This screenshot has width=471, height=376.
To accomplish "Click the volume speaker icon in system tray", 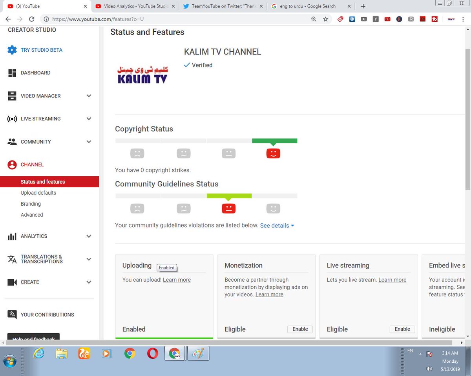I will (429, 369).
